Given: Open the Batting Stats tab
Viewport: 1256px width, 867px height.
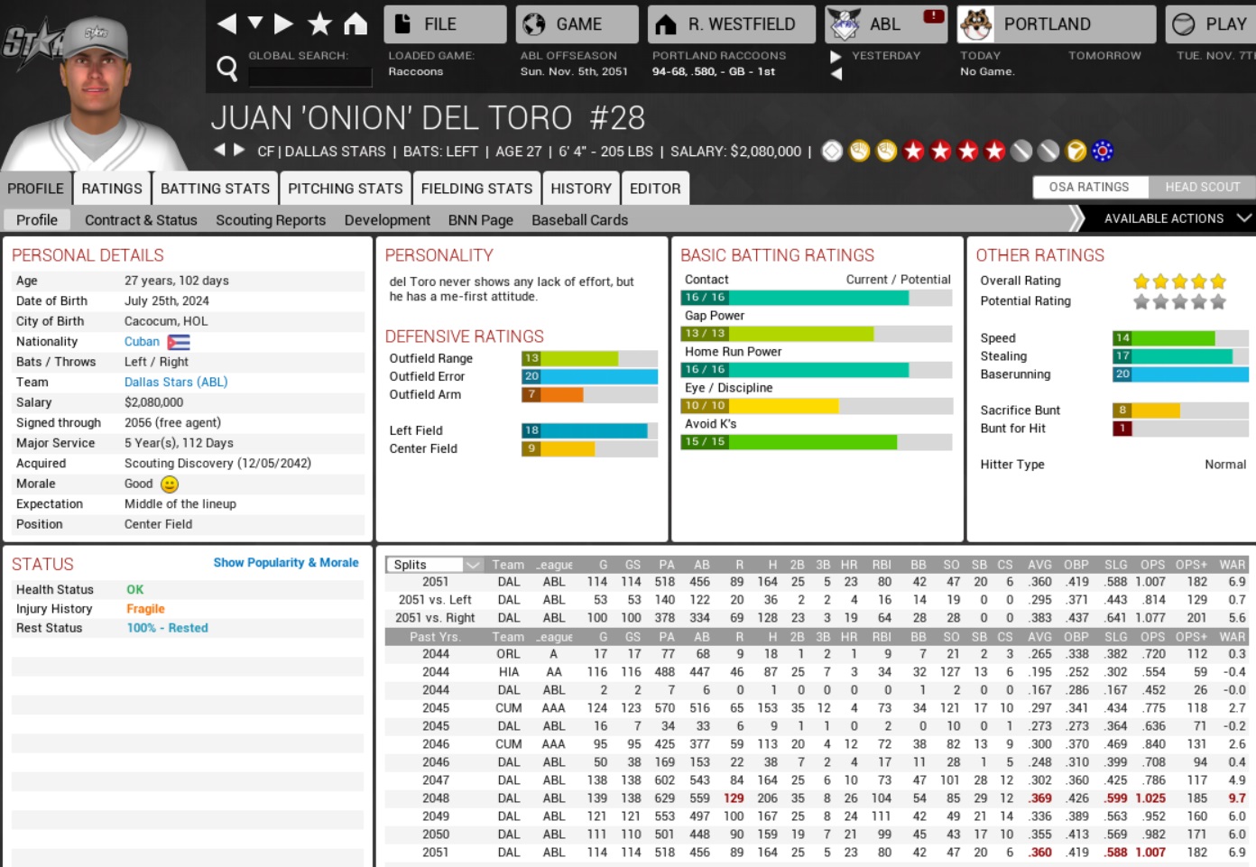Looking at the screenshot, I should (x=215, y=189).
